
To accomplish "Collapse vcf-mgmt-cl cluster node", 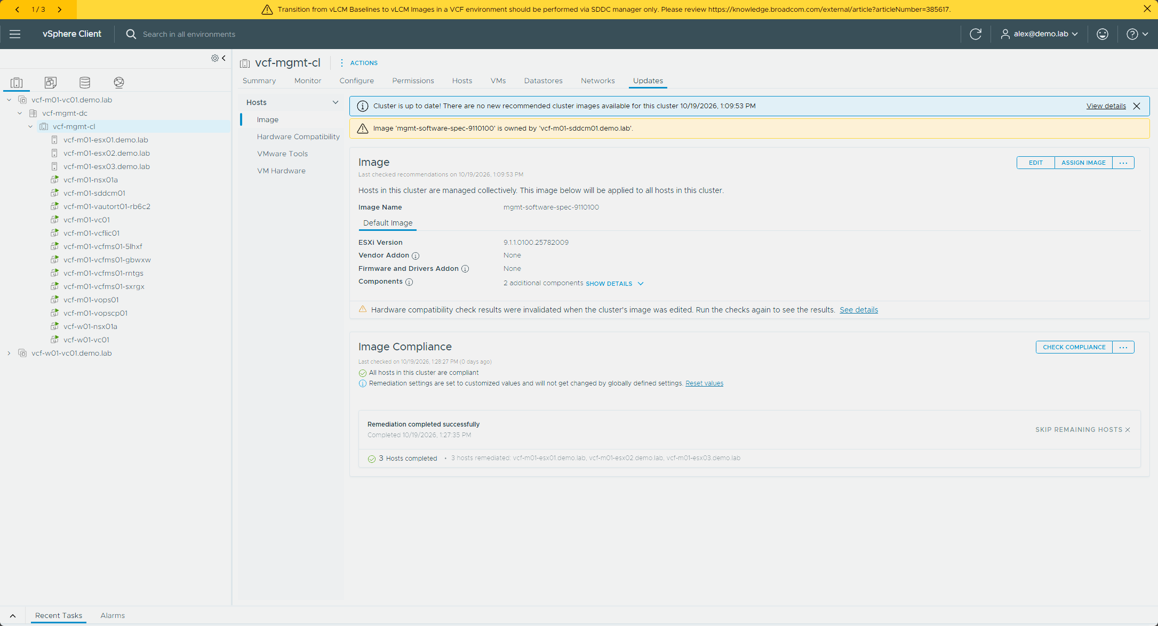I will 30,126.
